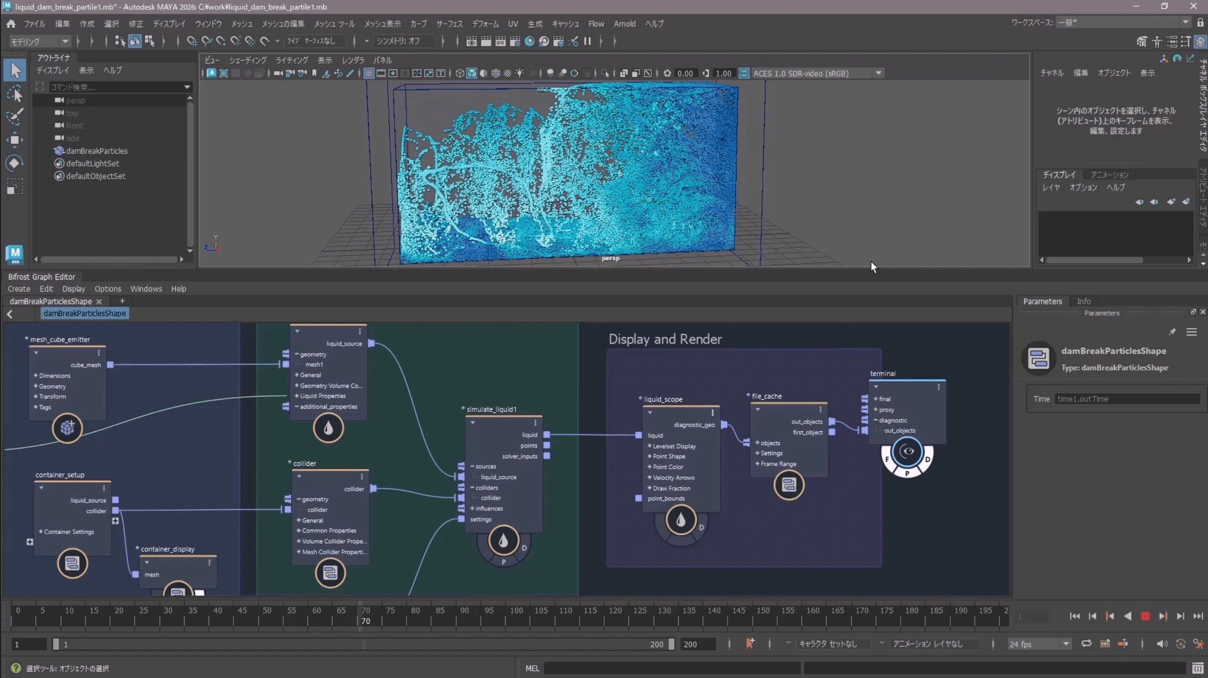Click the mesh_cube_emitter cube icon

pyautogui.click(x=67, y=427)
